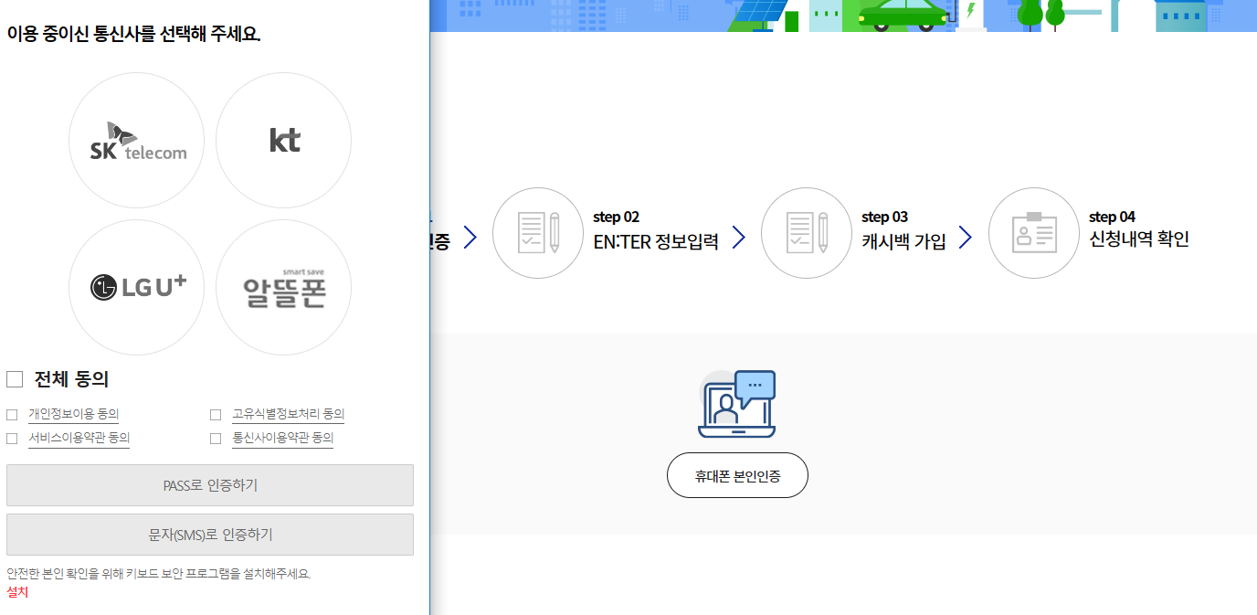Check the 전체 동의 checkbox

(15, 379)
